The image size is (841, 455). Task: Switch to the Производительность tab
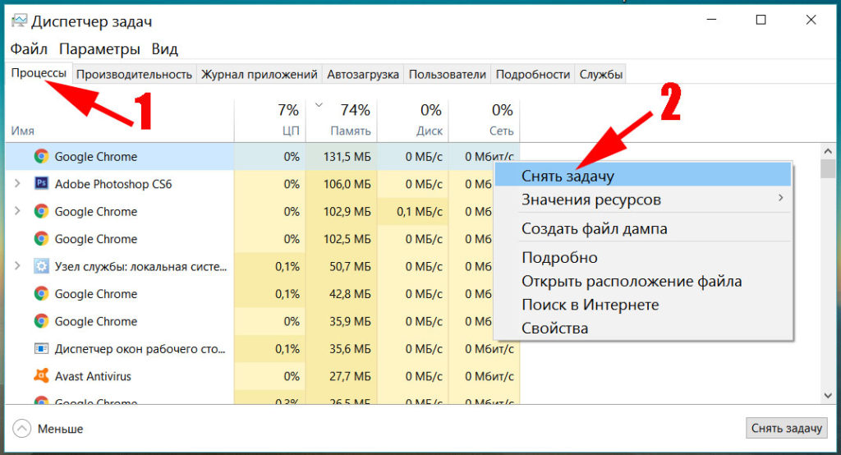click(x=134, y=74)
